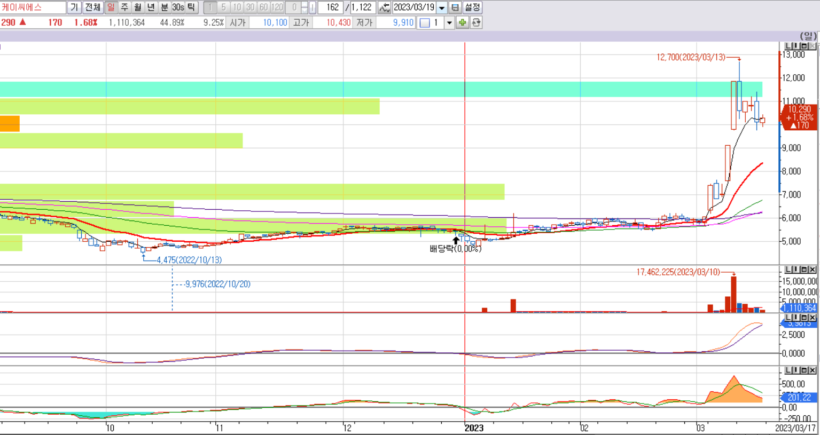Close the bottom oscillator panel
Screen dimensions: 820x435
[x=812, y=370]
